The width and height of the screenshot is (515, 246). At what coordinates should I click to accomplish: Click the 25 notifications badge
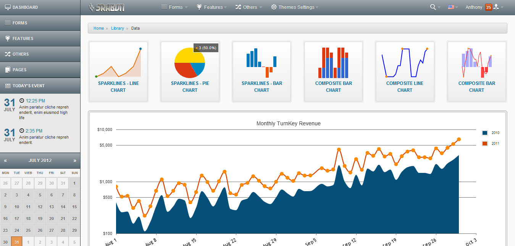pyautogui.click(x=488, y=7)
